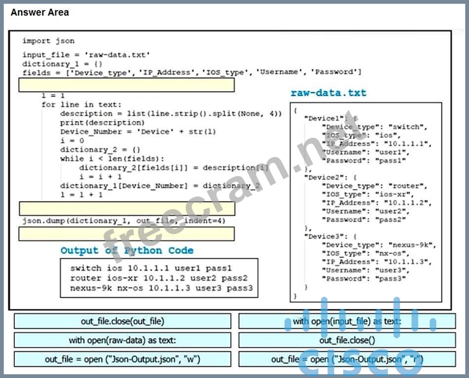Click the first blank slot below fields line
469x378 pixels.
tap(127, 85)
